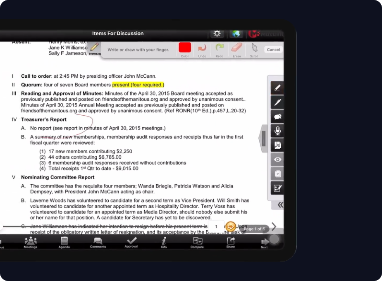Open the Agenda tab in bottom bar
382x281 pixels.
click(x=64, y=242)
